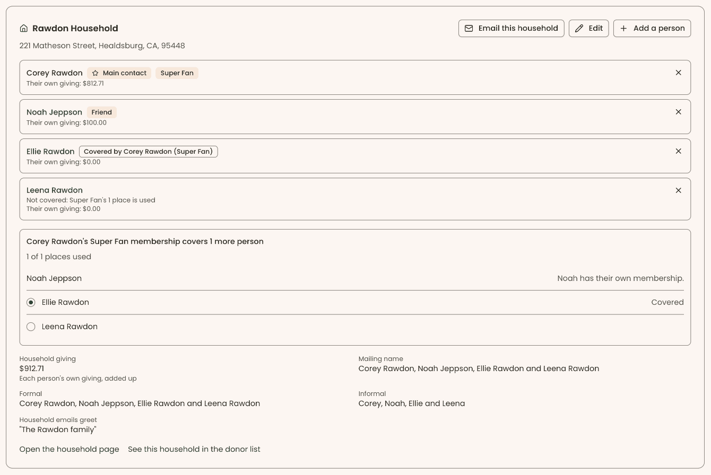Click the Covered status beside Ellie Rawdon
Image resolution: width=711 pixels, height=475 pixels.
point(667,302)
